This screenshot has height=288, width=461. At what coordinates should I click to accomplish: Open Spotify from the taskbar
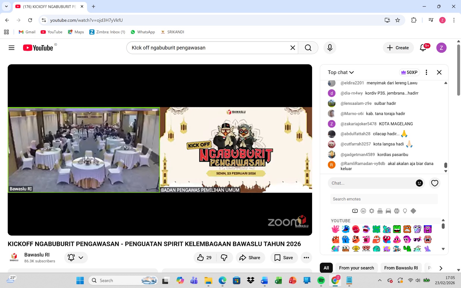[321, 280]
